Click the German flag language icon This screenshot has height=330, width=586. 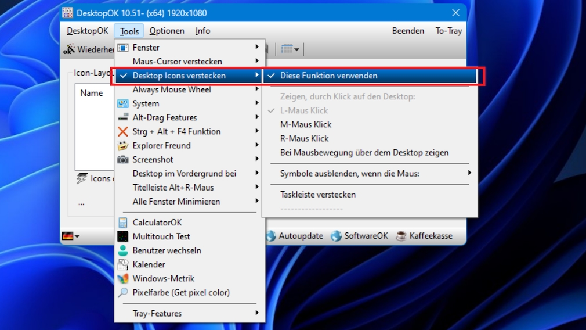[x=68, y=236]
